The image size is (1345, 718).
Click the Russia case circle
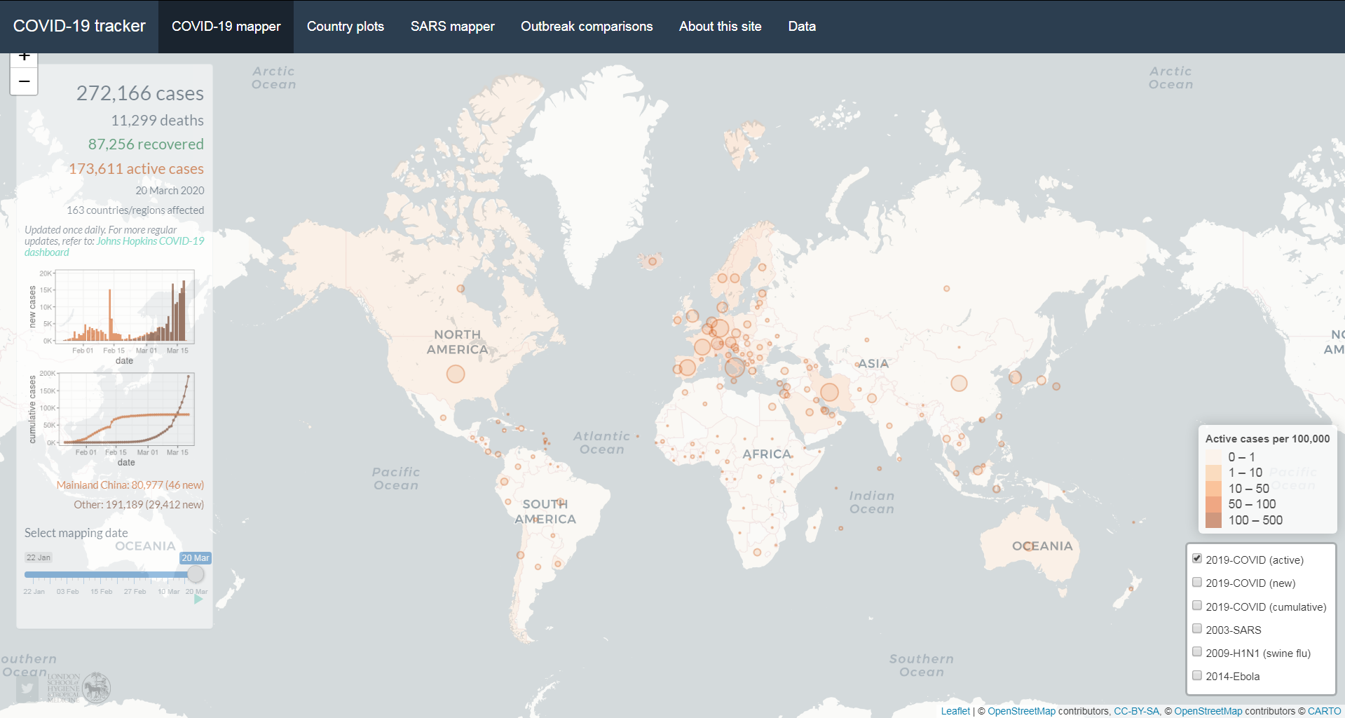pyautogui.click(x=946, y=288)
